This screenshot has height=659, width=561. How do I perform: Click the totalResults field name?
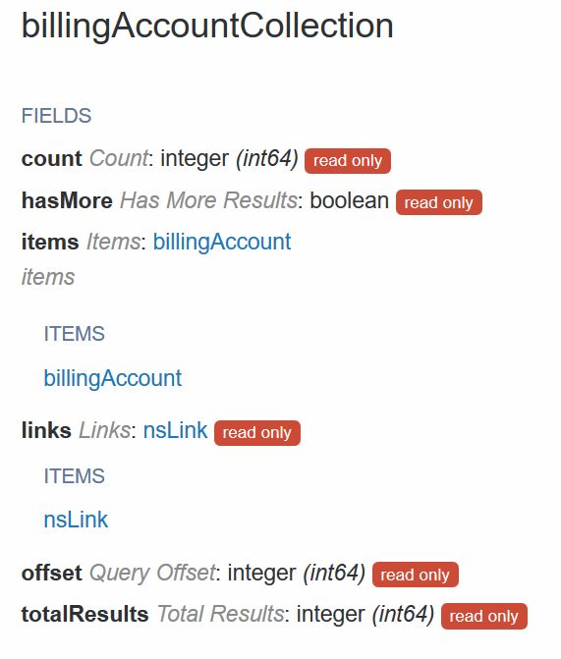pos(84,615)
